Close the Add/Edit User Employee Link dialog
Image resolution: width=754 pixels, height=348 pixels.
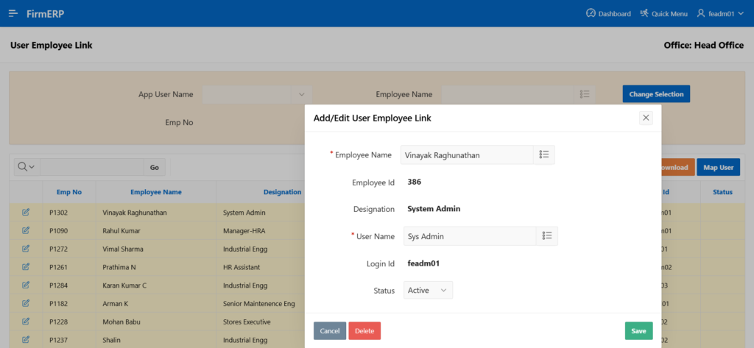point(646,118)
